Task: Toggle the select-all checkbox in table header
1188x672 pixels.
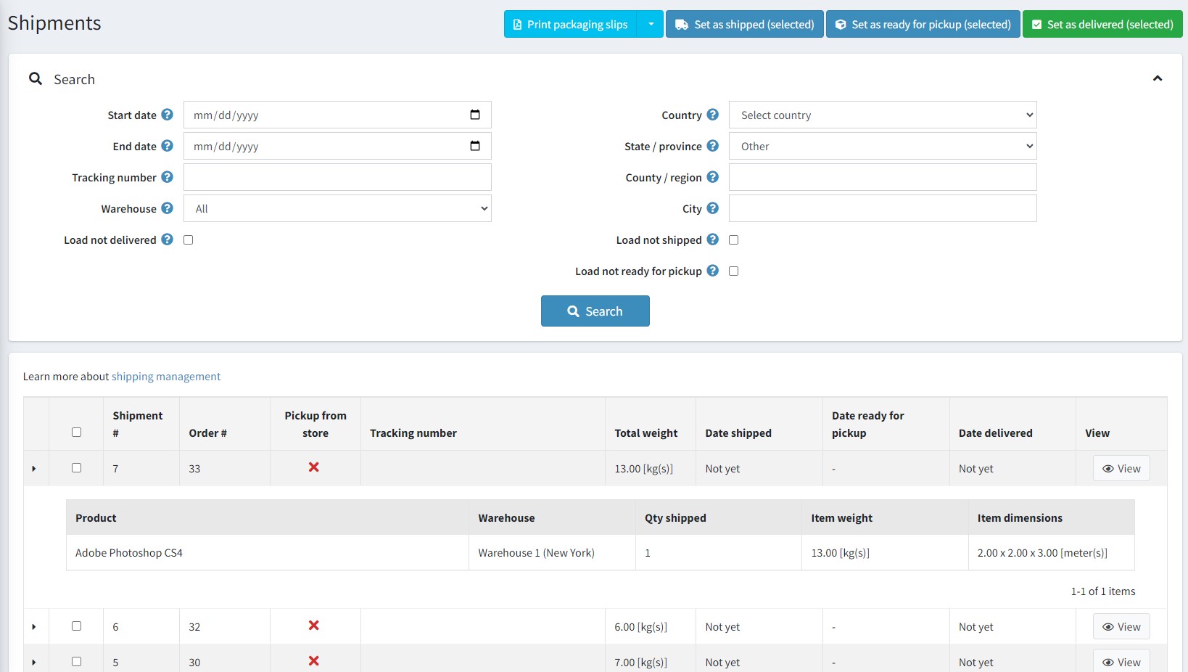Action: coord(76,433)
